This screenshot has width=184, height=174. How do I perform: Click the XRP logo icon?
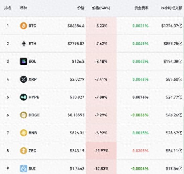(24, 79)
